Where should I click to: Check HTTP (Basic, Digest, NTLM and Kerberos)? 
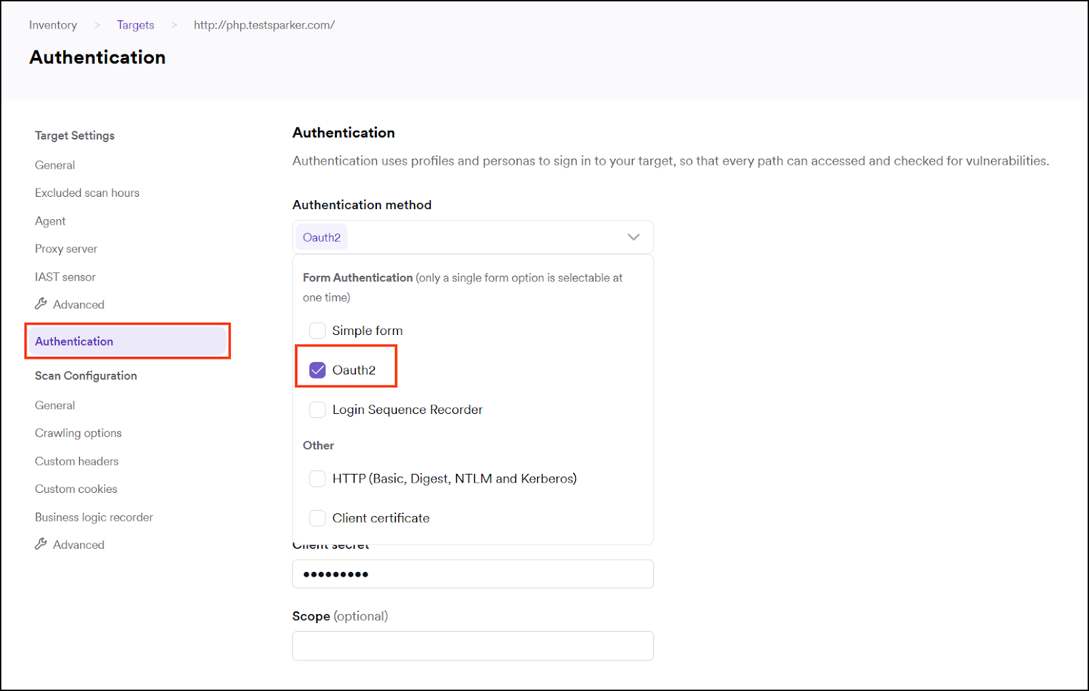pyautogui.click(x=317, y=479)
